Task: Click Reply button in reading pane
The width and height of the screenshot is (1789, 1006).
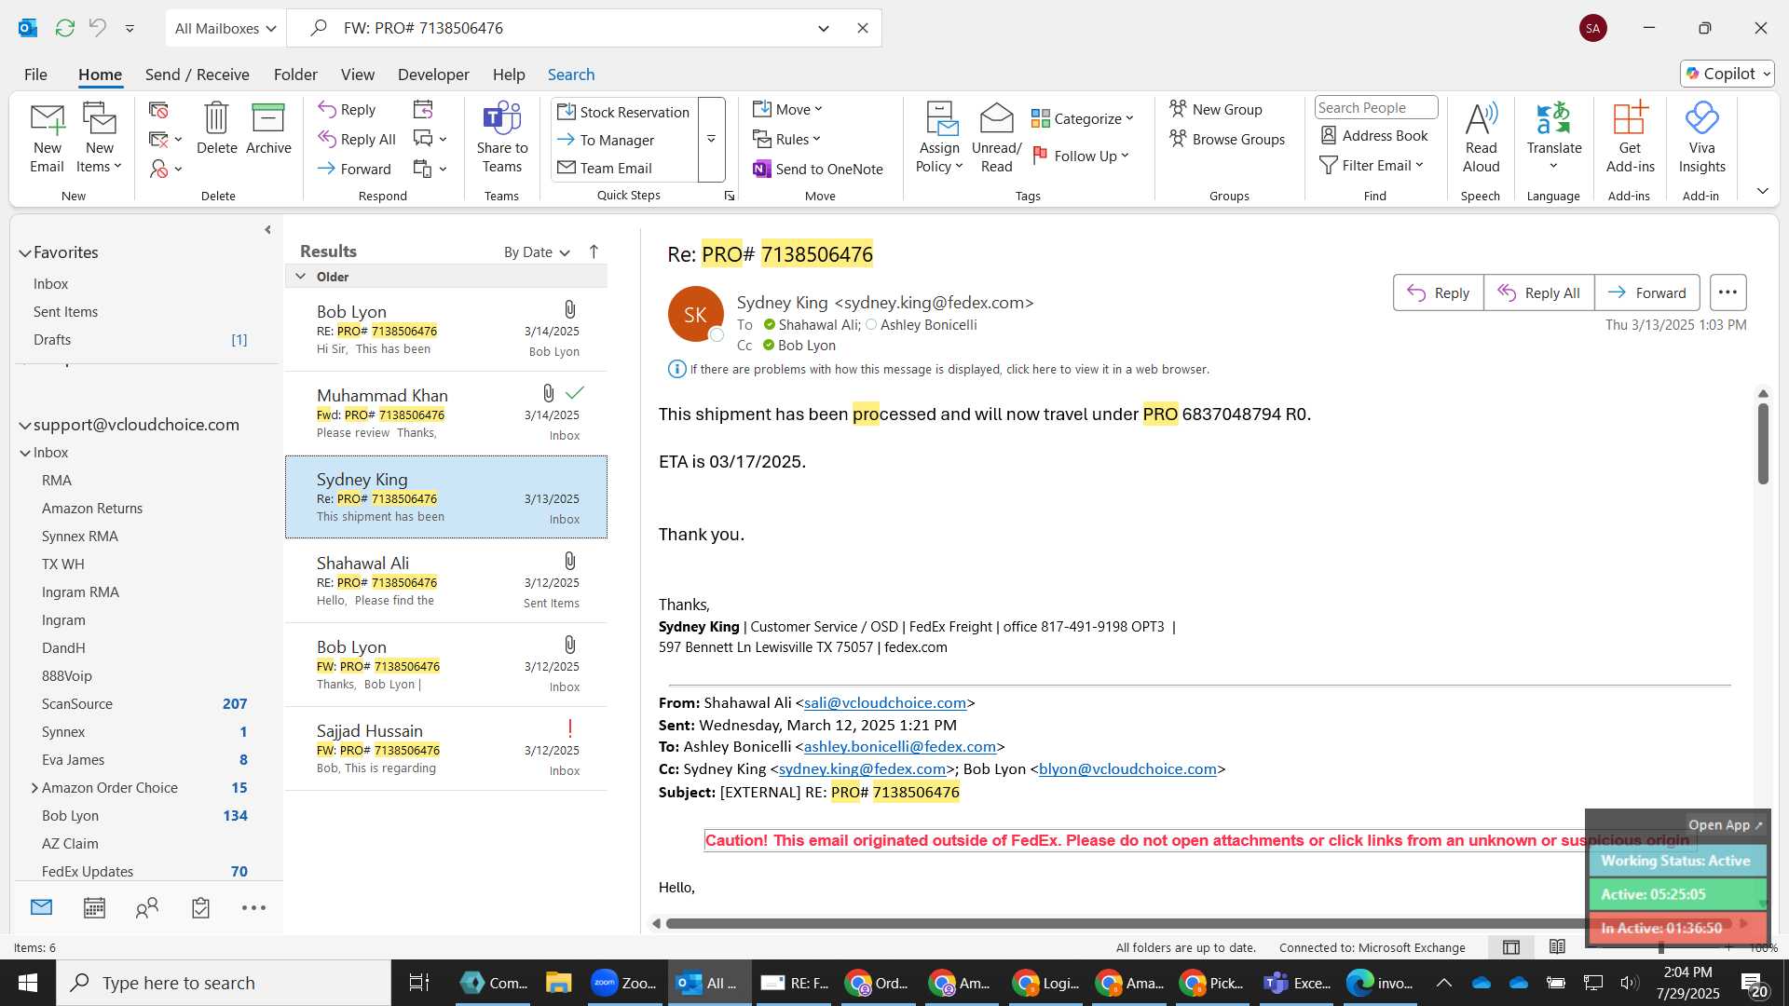Action: pos(1438,292)
